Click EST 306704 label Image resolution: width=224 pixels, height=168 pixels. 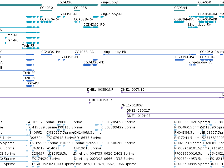click(x=36, y=138)
